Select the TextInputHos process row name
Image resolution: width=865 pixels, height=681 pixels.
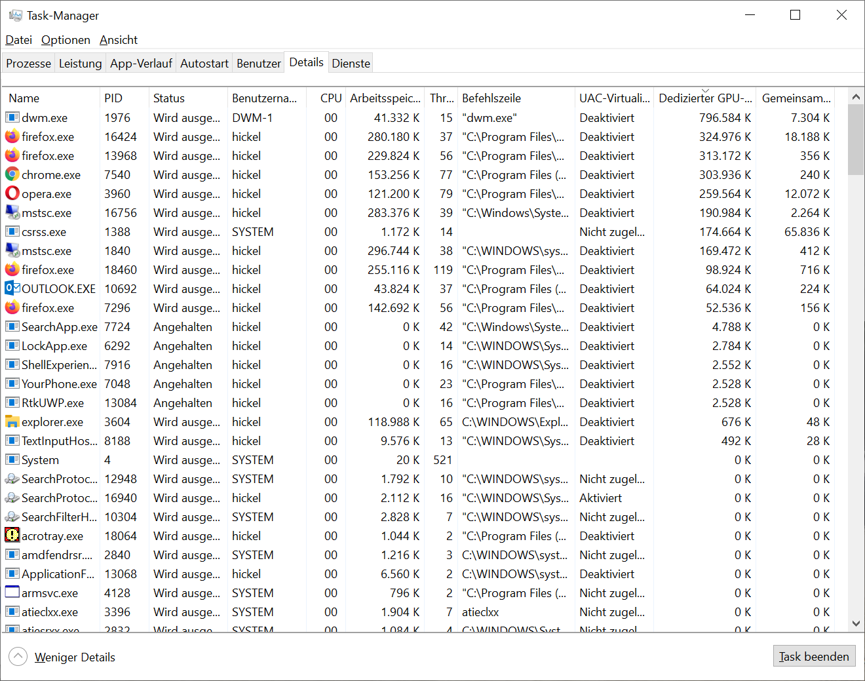(x=60, y=441)
